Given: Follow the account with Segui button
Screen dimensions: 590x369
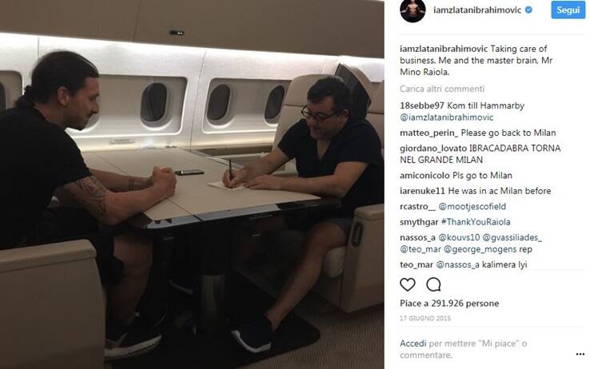Looking at the screenshot, I should point(568,10).
